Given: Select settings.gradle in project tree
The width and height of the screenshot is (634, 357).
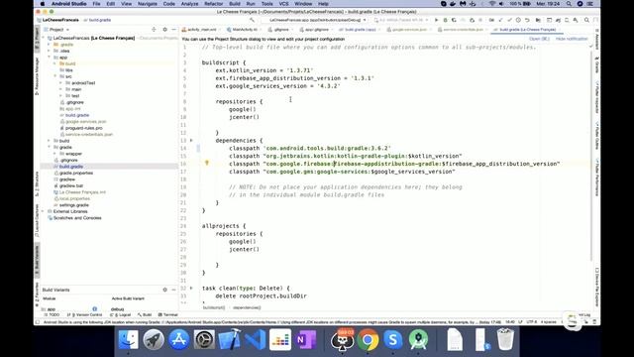Looking at the screenshot, I should click(73, 205).
